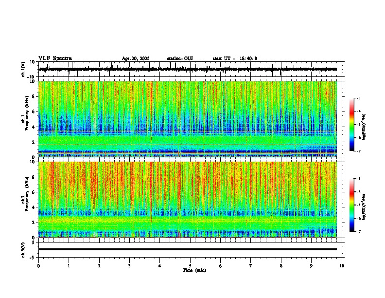Click tick label "3" on the Time axis
Screen dimensions: 385x298
[x=129, y=266]
